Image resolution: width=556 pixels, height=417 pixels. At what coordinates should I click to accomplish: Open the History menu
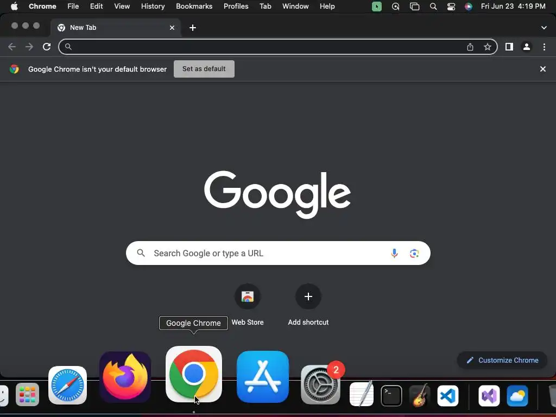pyautogui.click(x=153, y=7)
